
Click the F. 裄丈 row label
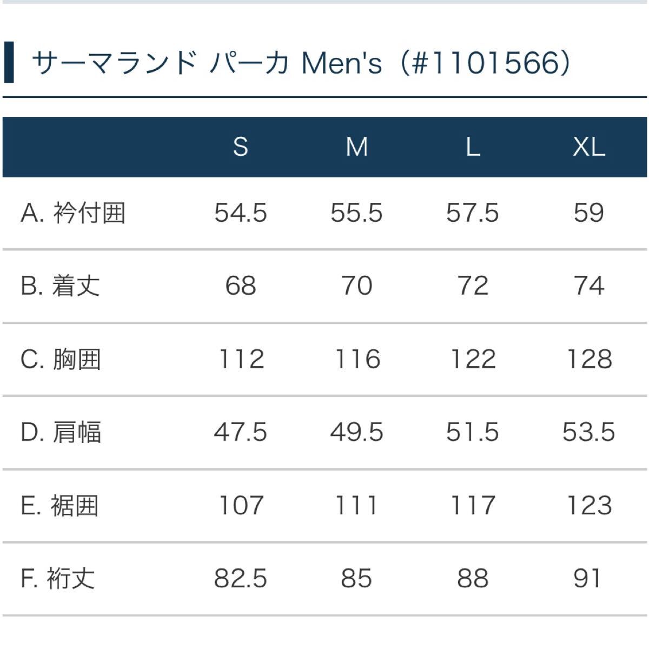click(58, 579)
